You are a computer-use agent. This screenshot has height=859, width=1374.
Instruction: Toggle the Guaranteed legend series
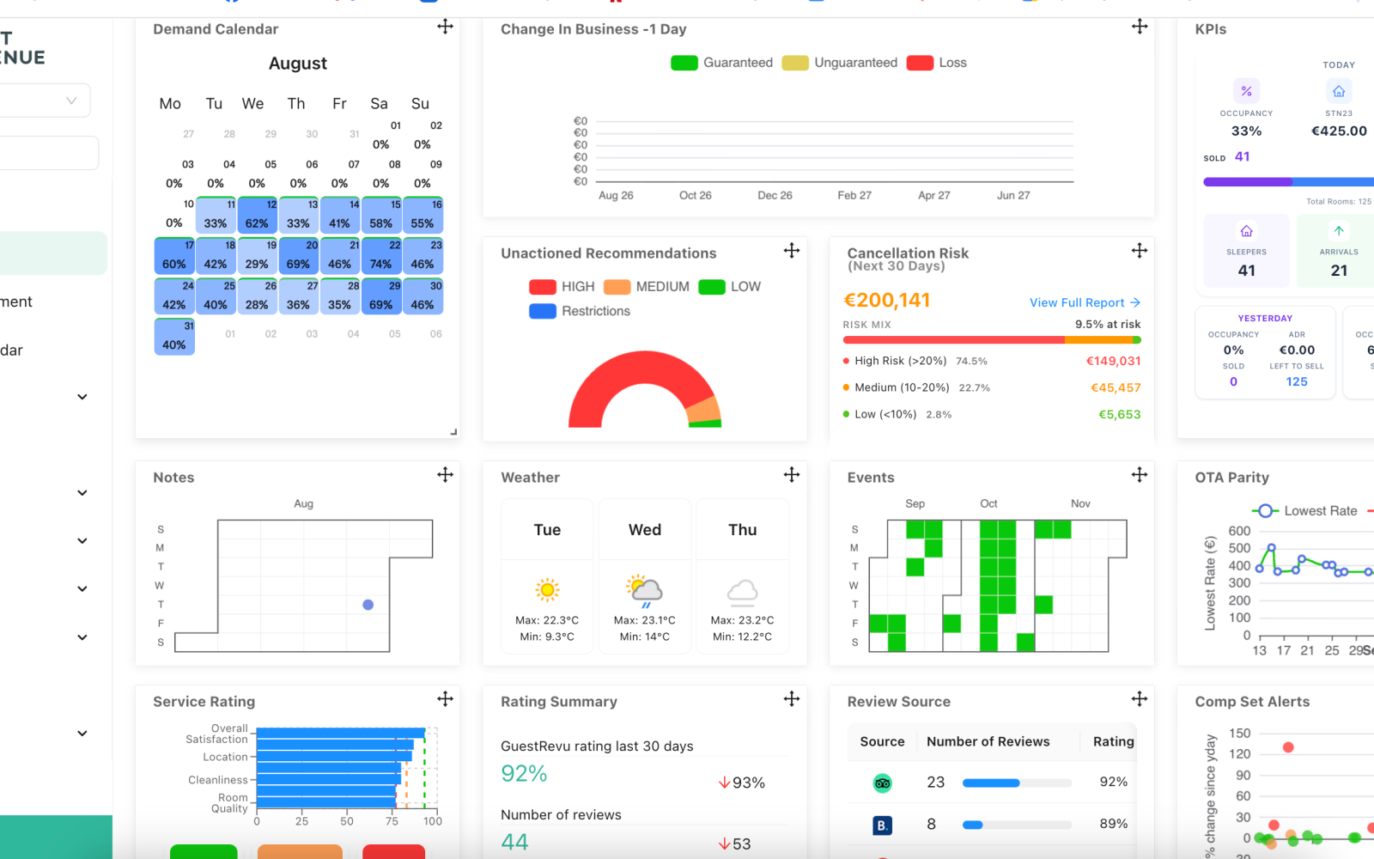(x=721, y=63)
